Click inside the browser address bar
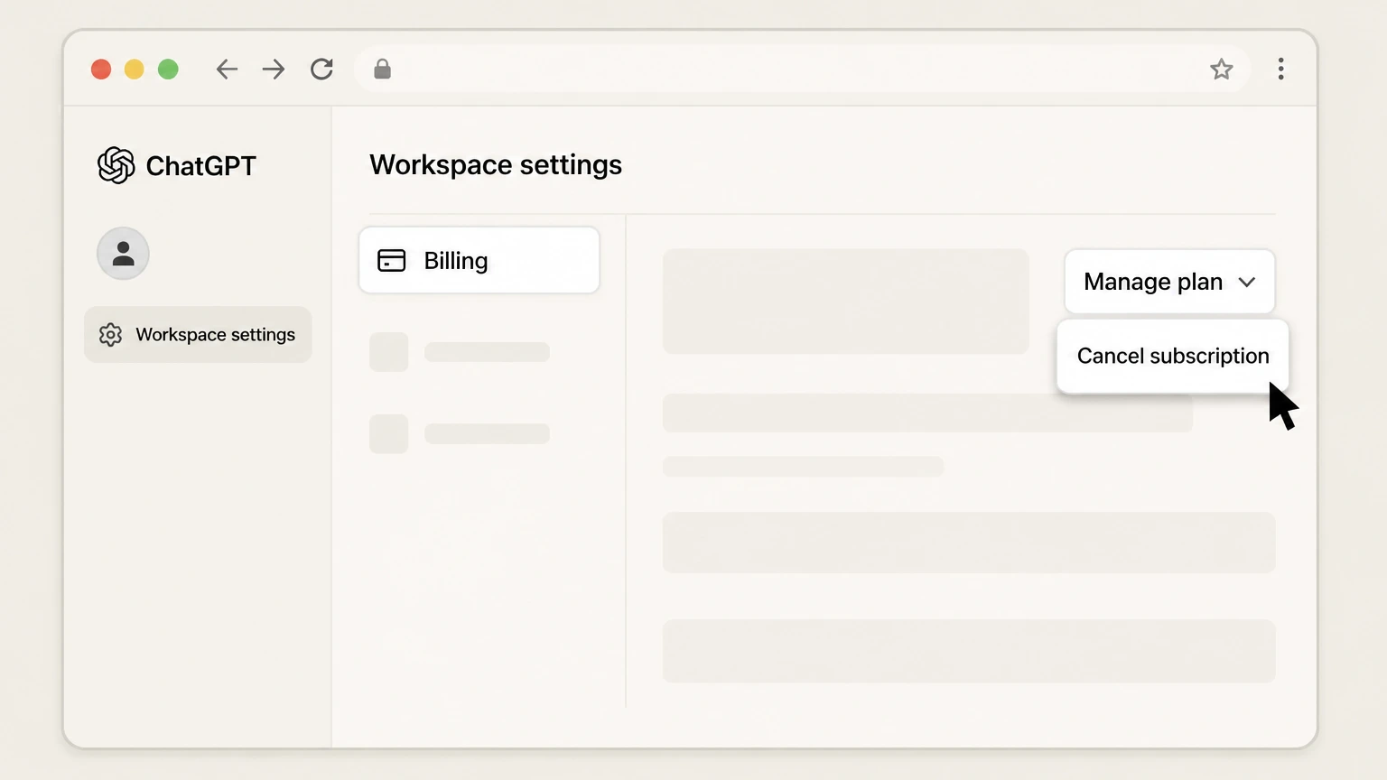 pyautogui.click(x=802, y=70)
